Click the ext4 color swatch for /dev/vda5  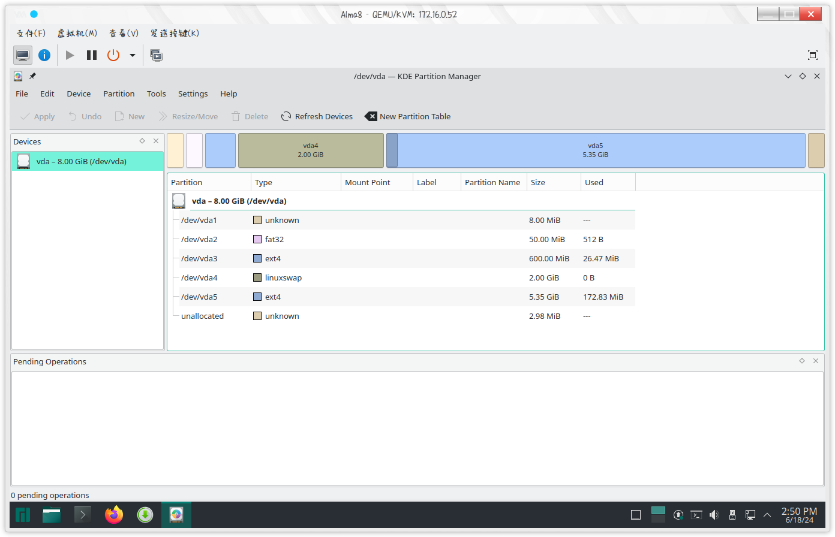point(257,297)
